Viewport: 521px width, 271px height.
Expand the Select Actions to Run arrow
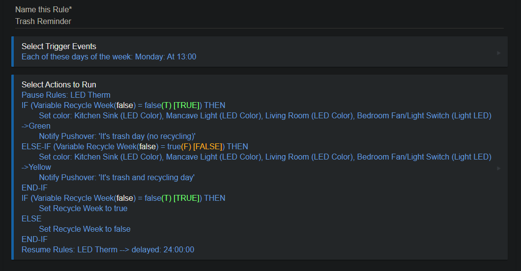(x=498, y=168)
